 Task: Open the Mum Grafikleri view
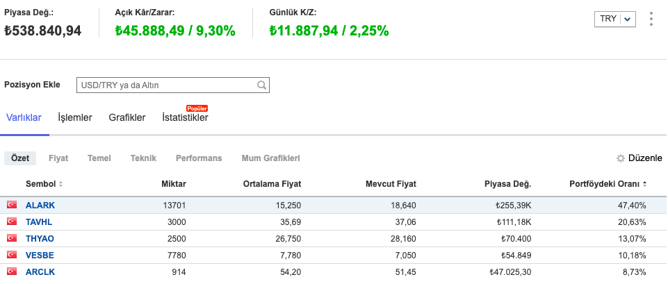point(270,158)
